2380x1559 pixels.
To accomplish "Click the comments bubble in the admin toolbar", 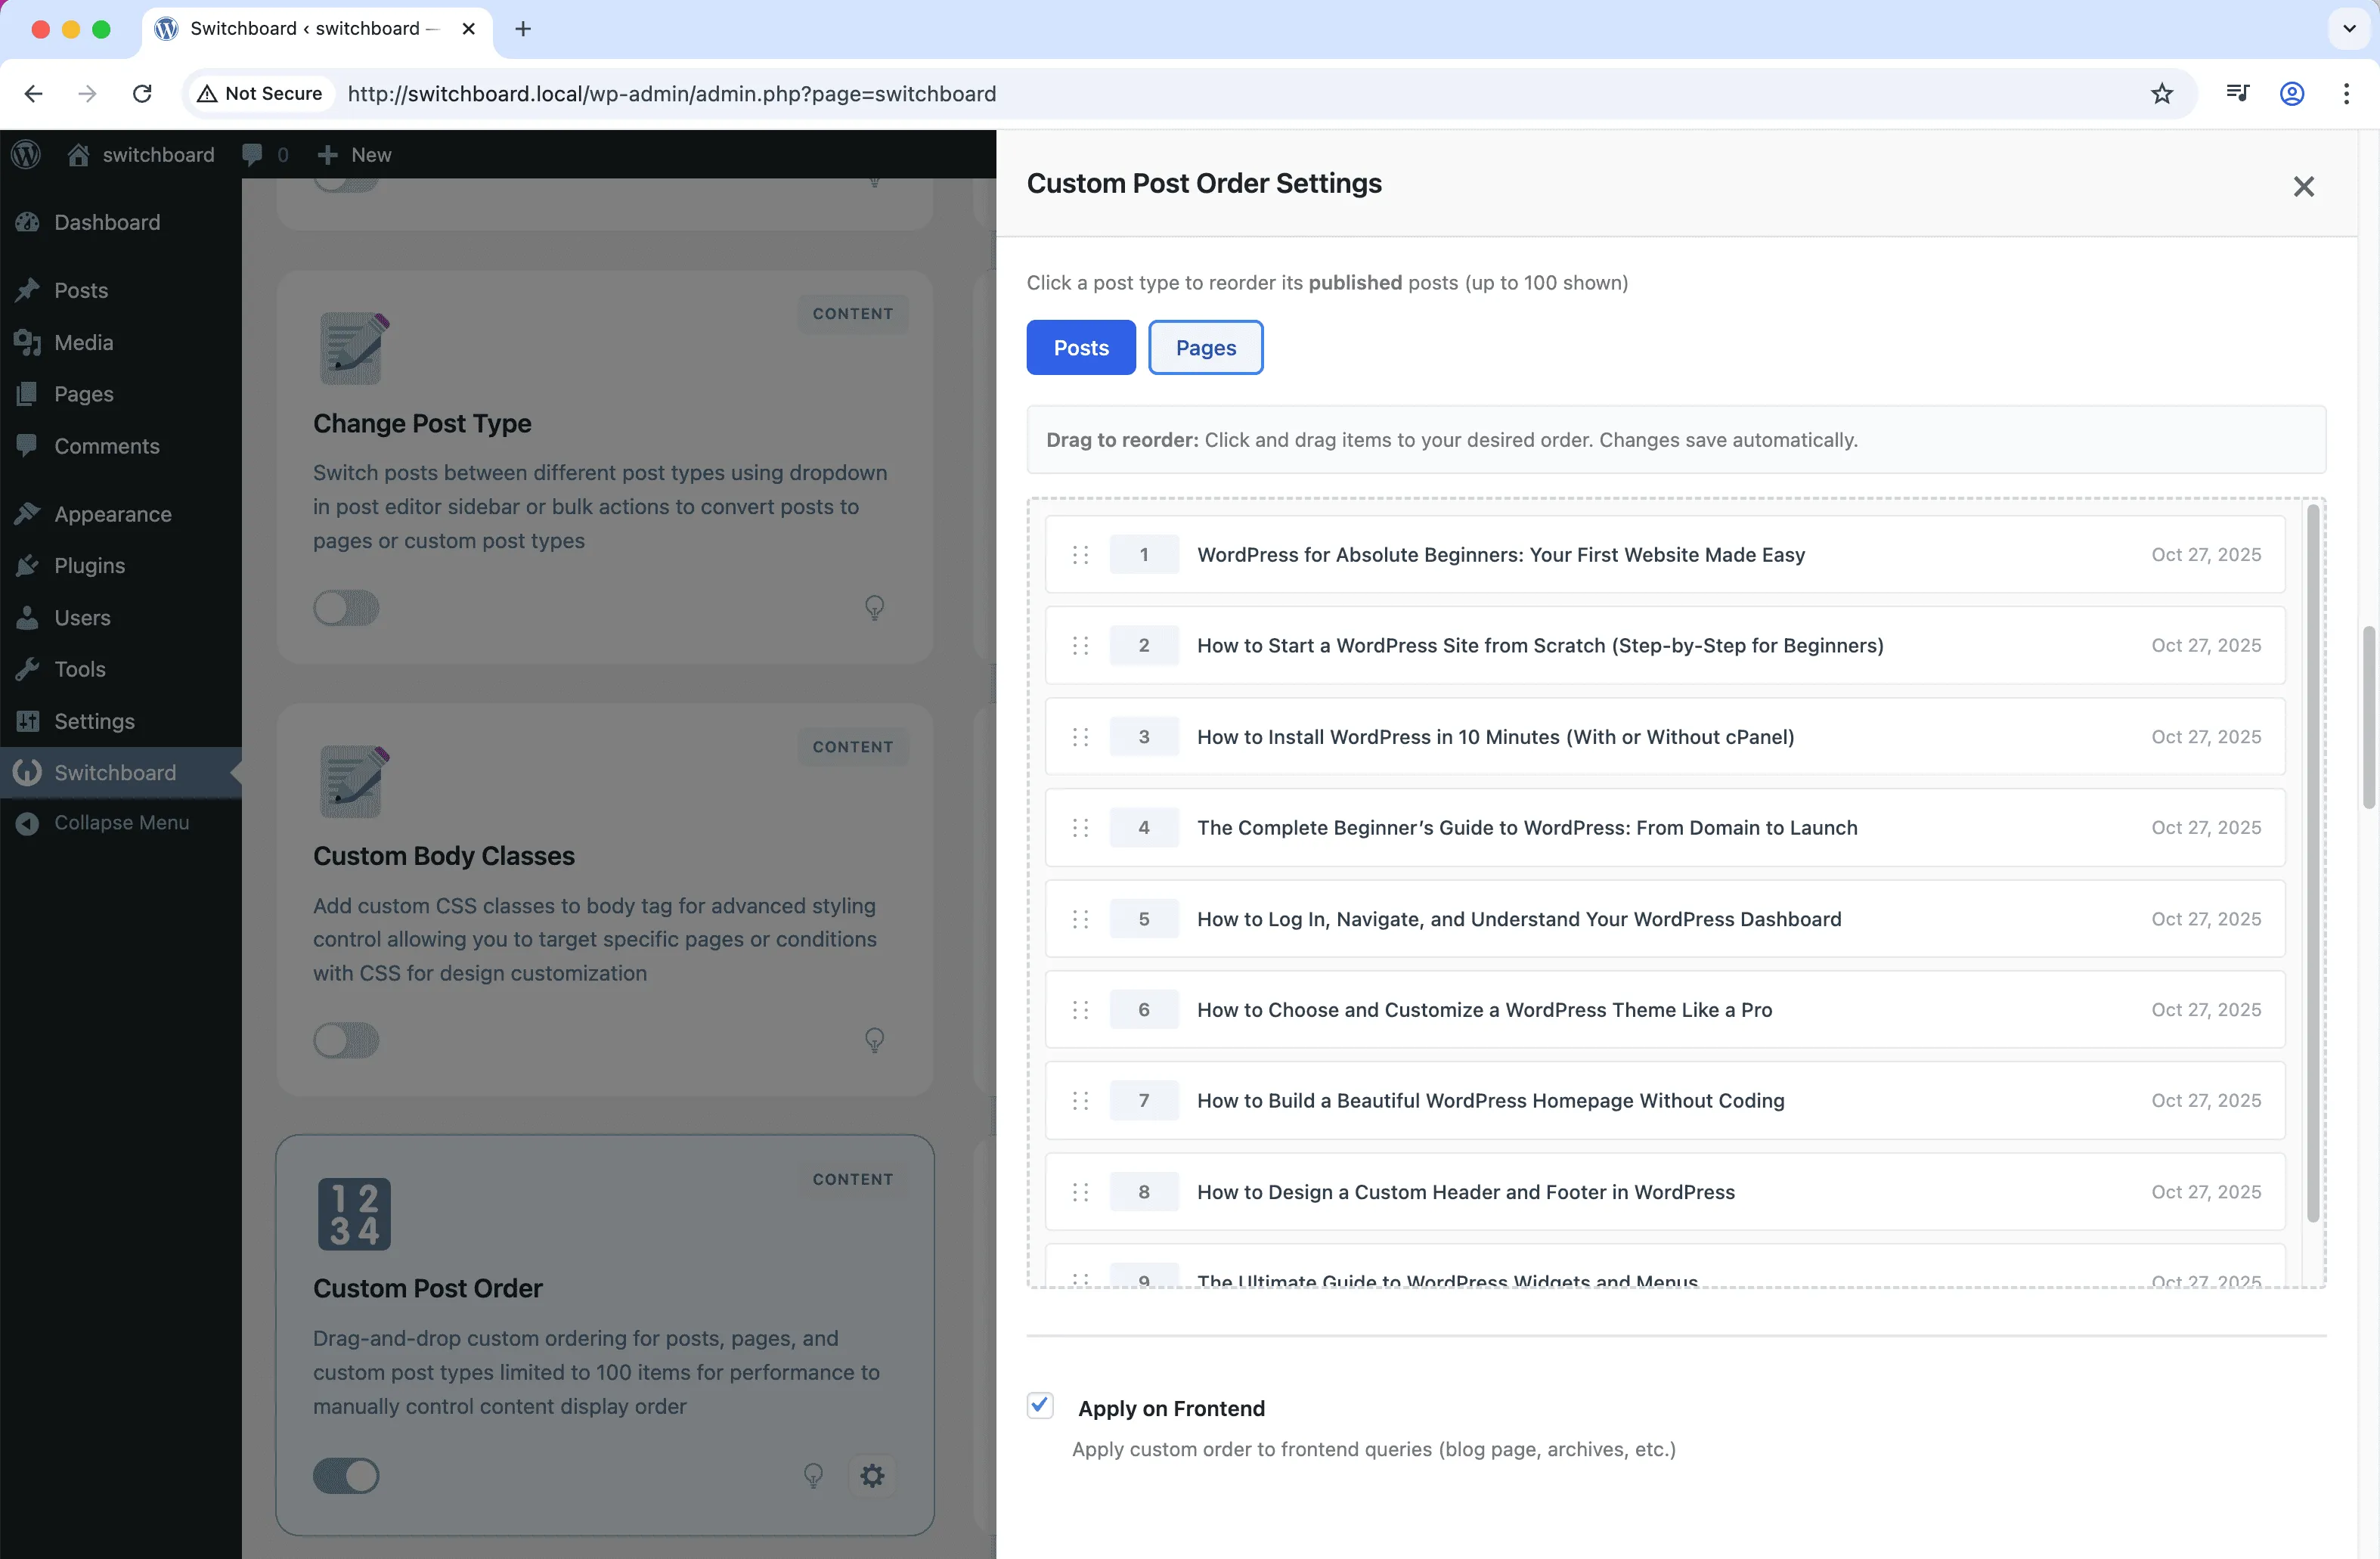I will pos(254,154).
